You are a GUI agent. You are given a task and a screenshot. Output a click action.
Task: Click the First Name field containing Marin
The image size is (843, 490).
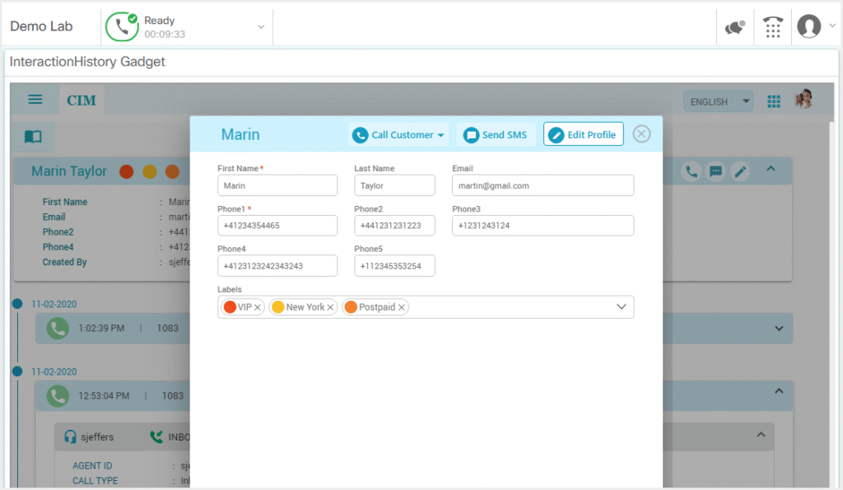277,185
